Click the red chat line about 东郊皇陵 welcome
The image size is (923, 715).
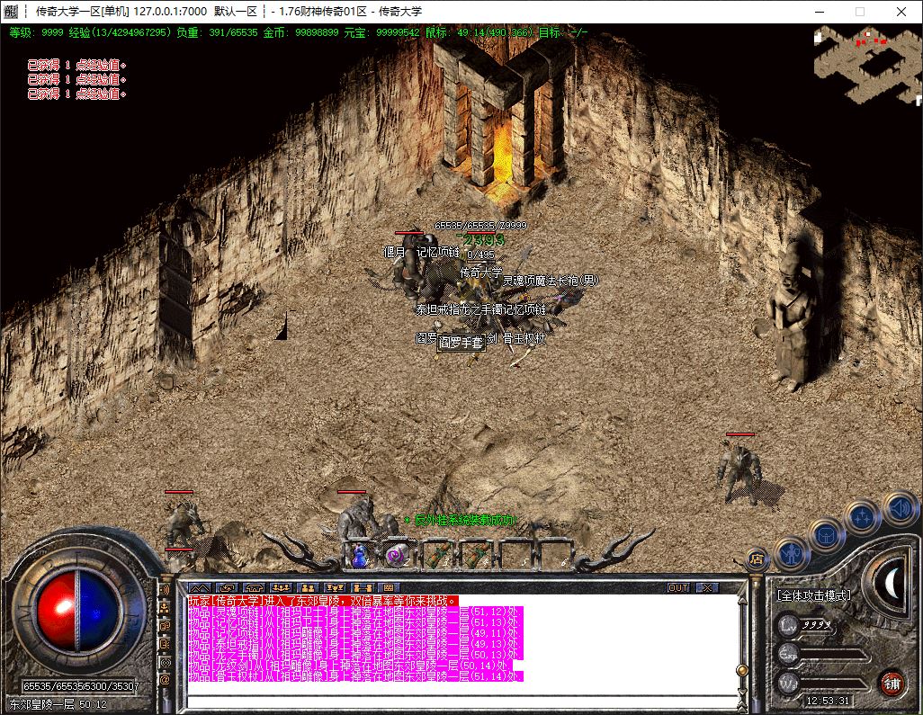point(323,601)
